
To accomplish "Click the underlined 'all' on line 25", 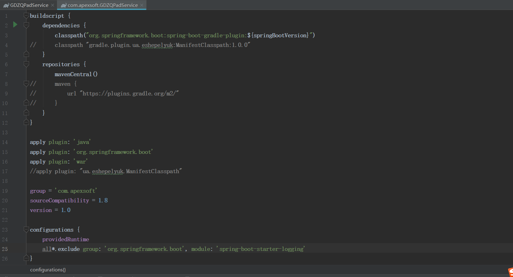I will tap(47, 249).
